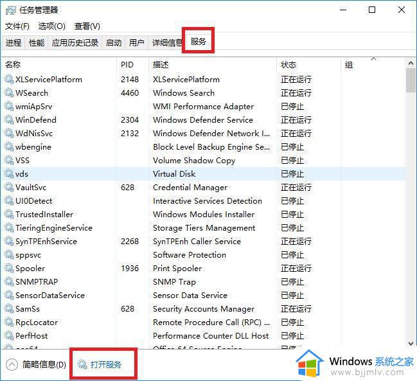The height and width of the screenshot is (381, 417).
Task: Click the gear icon beside VaultSvc
Action: (9, 188)
